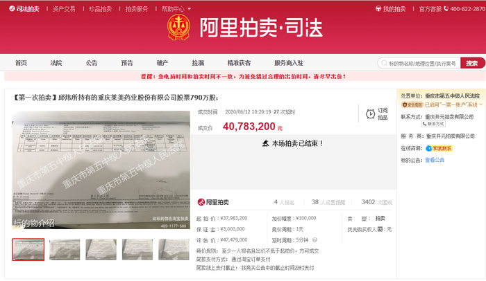Open 我的拍卖 account link
486x281 pixels.
(x=390, y=9)
